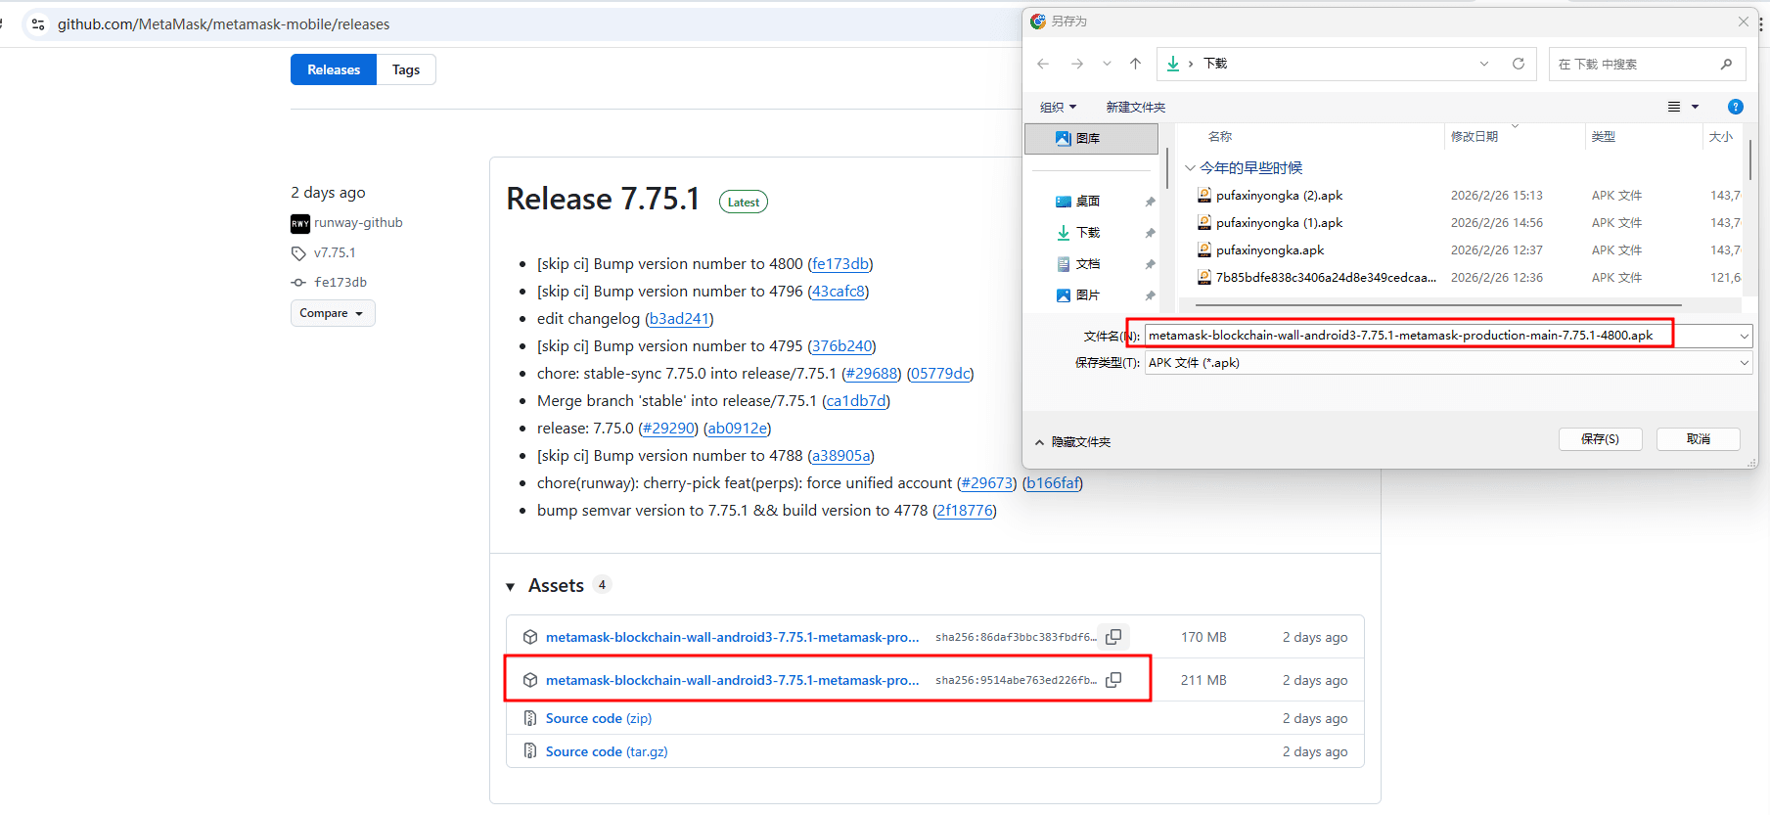Click the search magnifier icon in dialog
The image size is (1770, 815).
click(x=1726, y=64)
